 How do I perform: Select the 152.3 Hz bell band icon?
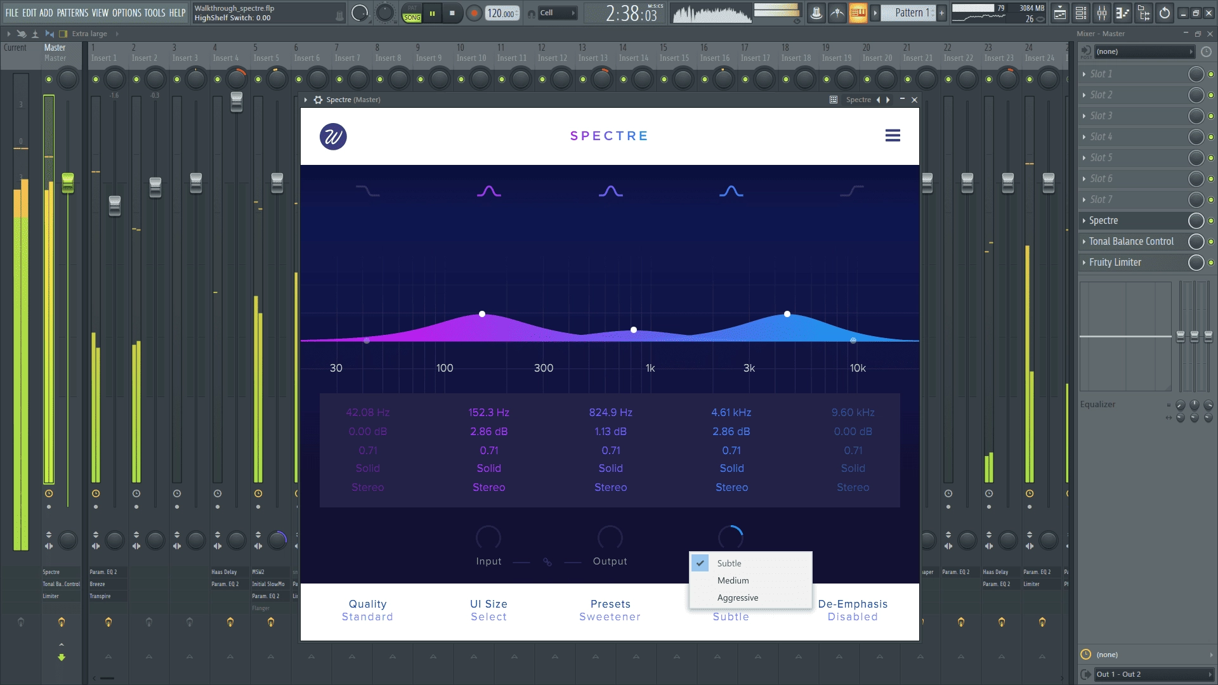tap(489, 191)
